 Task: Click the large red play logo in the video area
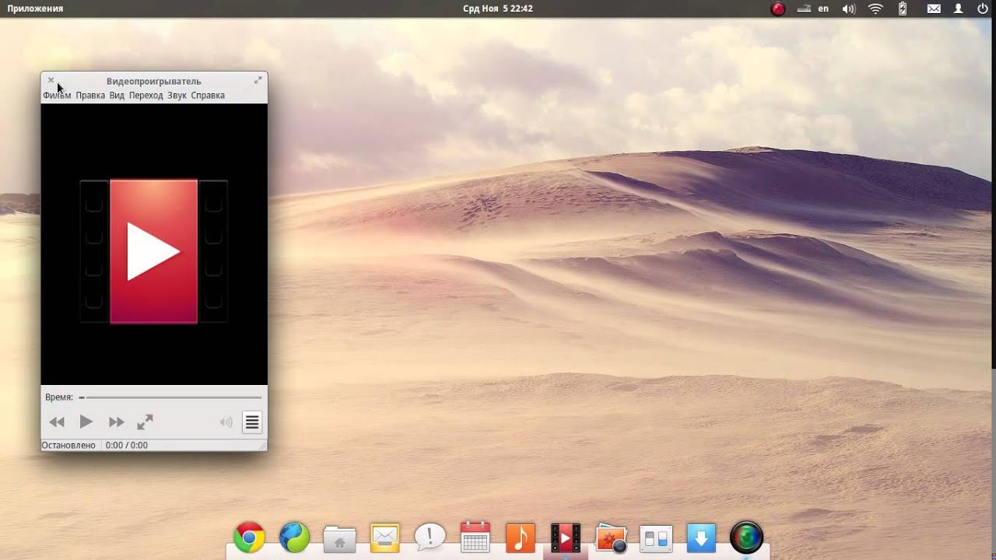[153, 251]
